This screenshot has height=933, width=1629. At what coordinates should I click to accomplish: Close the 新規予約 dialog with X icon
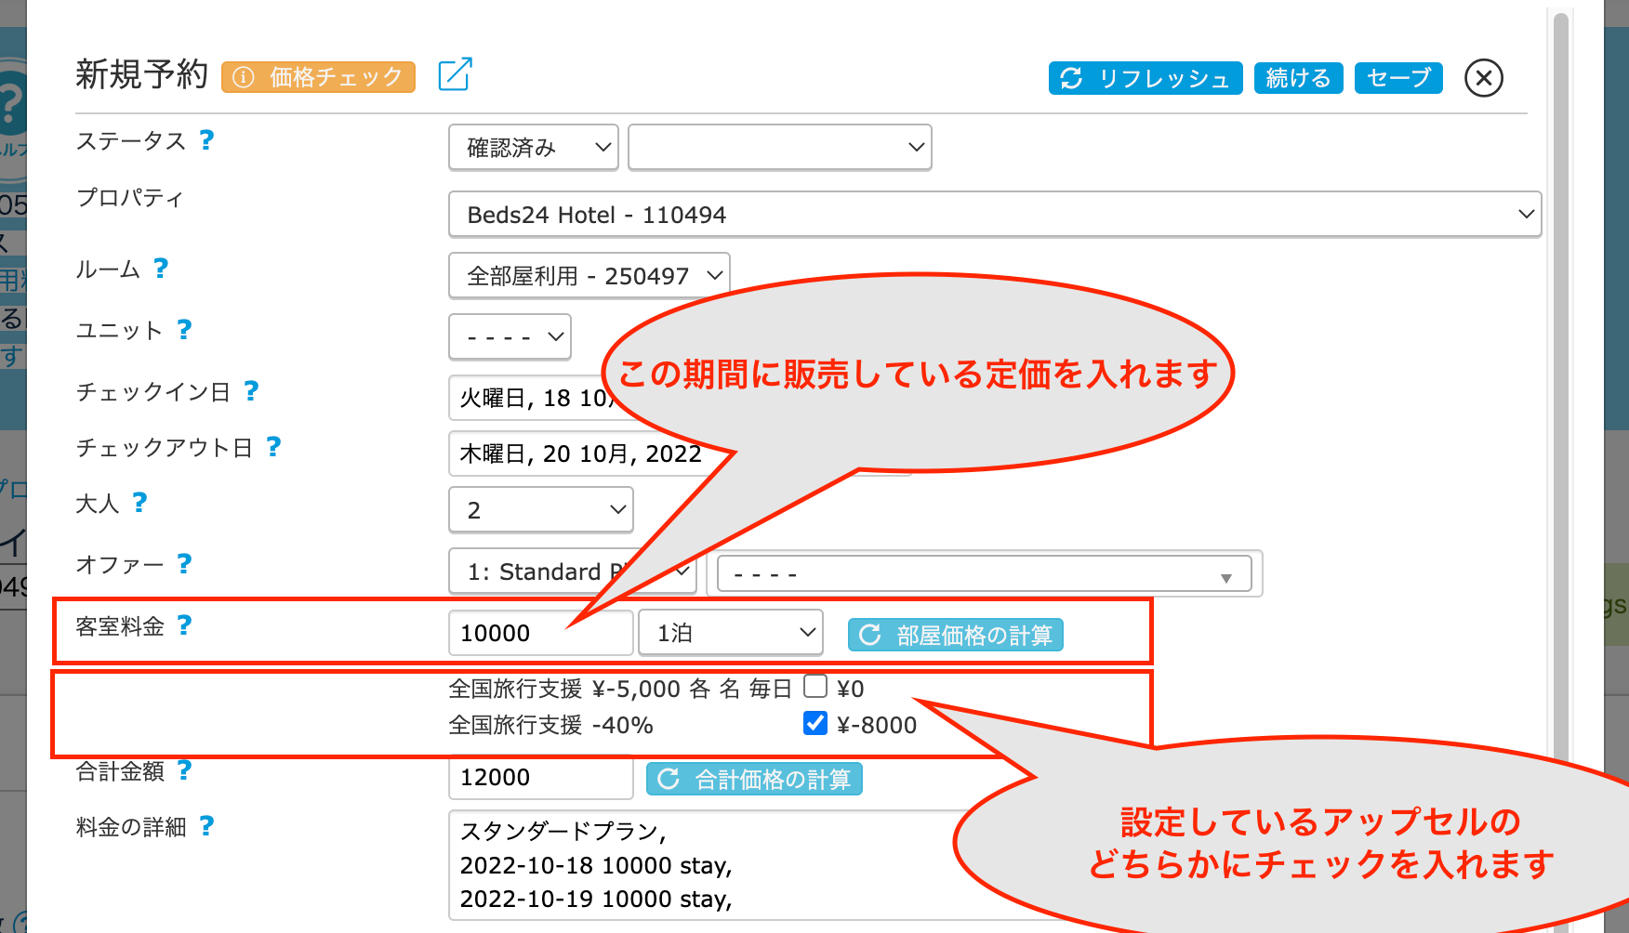(x=1483, y=78)
